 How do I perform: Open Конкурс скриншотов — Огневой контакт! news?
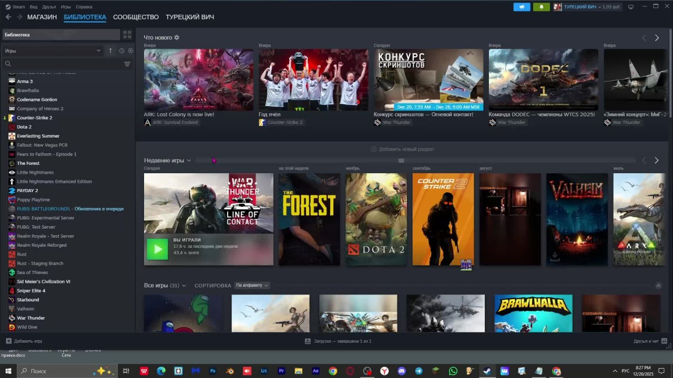coord(423,114)
